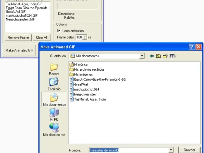The image size is (204, 153).
Task: Select GreatWall.GIF frame in list
Action: (16, 12)
